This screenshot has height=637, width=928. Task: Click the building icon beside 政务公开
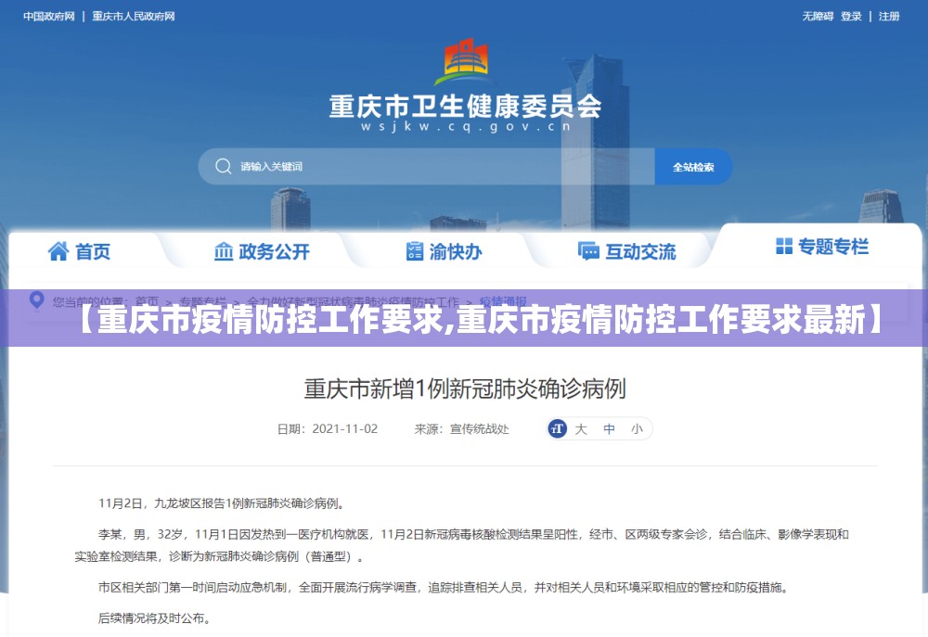coord(223,251)
